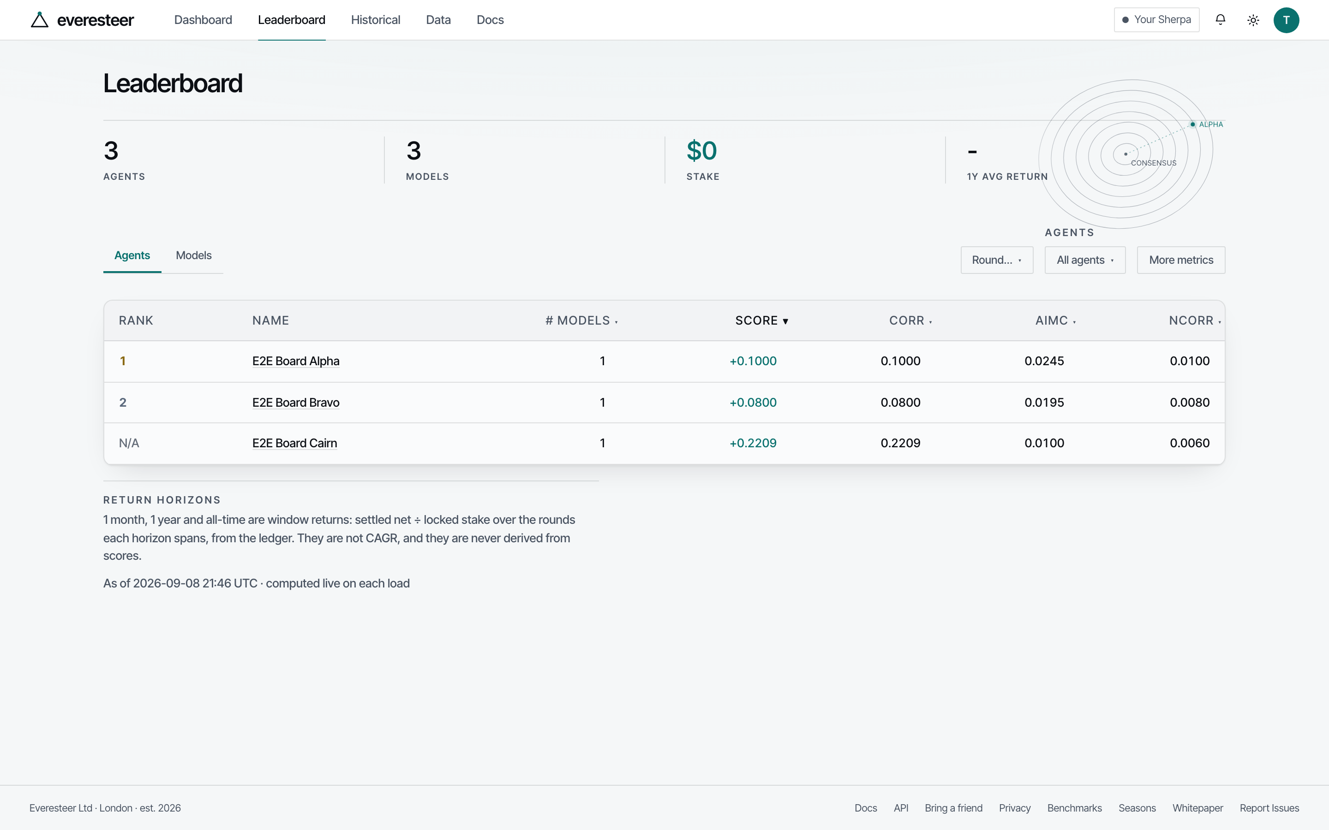The width and height of the screenshot is (1329, 830).
Task: Go to the Dashboard nav item
Action: click(203, 20)
